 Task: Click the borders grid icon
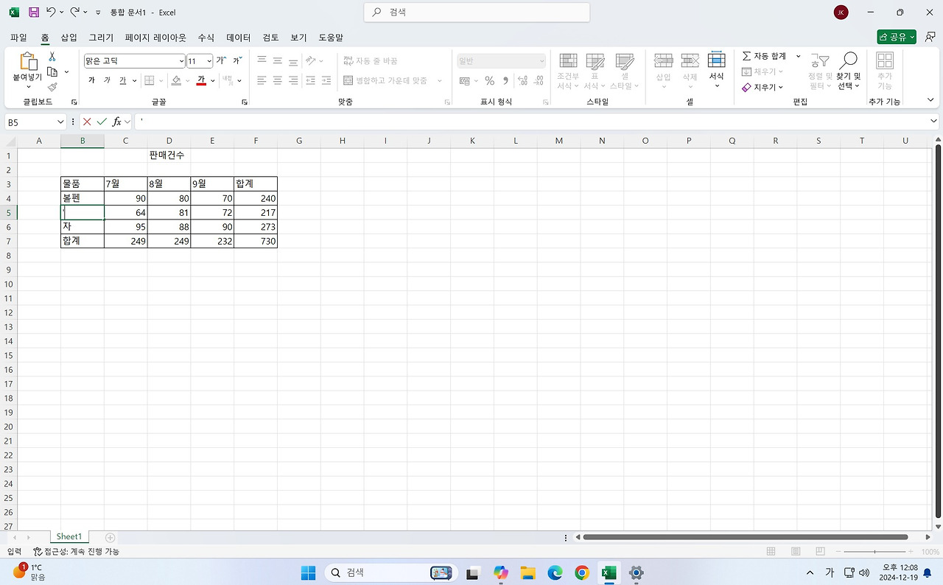[x=149, y=80]
